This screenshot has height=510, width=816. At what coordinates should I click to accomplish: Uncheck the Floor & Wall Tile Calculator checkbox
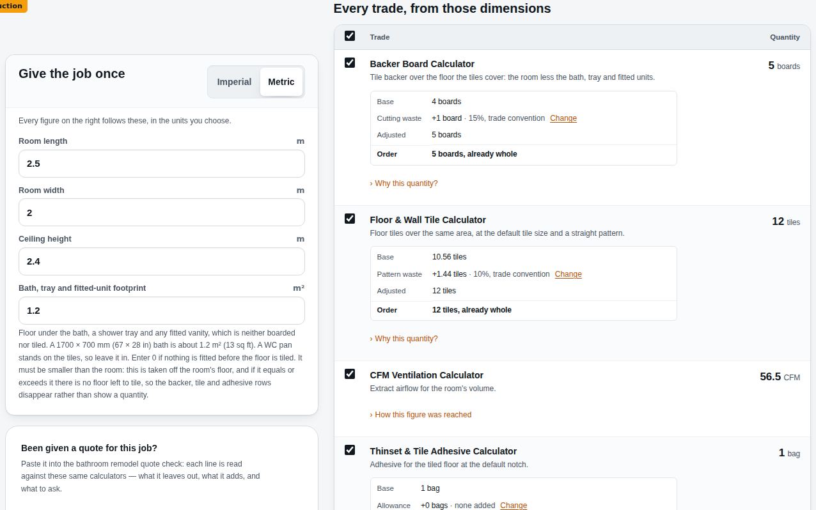coord(350,219)
